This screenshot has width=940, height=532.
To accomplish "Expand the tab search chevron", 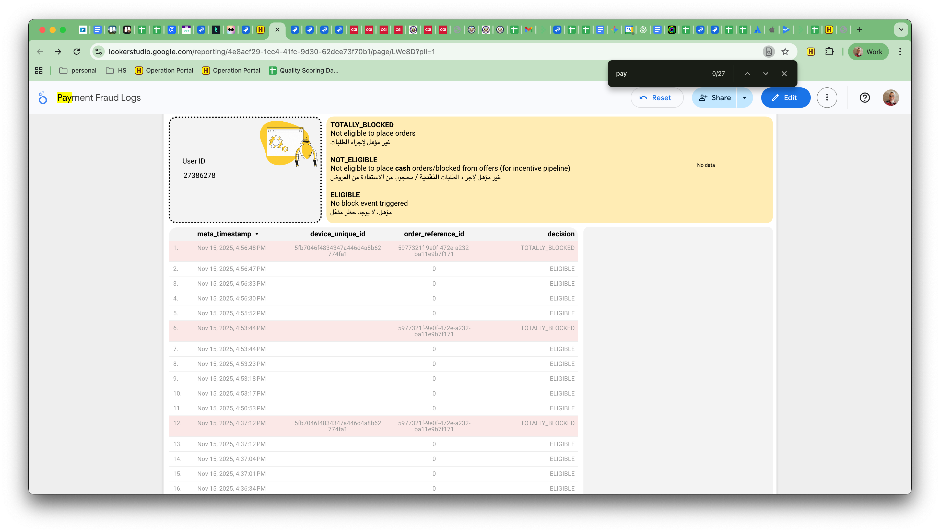I will (901, 30).
